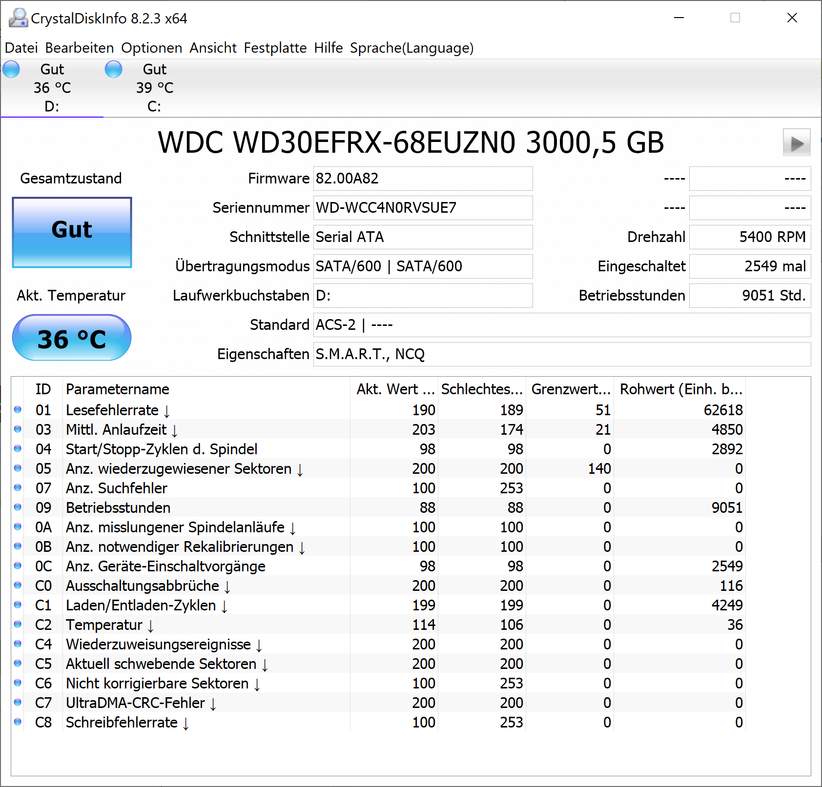Click status dot of Geräte-Einschaltvorgänge row
Viewport: 822px width, 787px height.
[18, 565]
